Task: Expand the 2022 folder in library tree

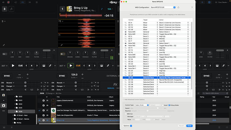Action: tap(15, 97)
